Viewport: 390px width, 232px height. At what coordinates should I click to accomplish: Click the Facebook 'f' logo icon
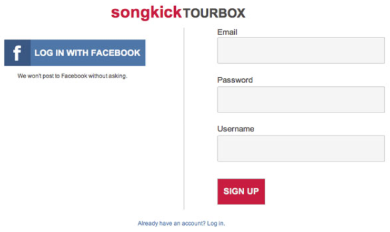tap(18, 53)
